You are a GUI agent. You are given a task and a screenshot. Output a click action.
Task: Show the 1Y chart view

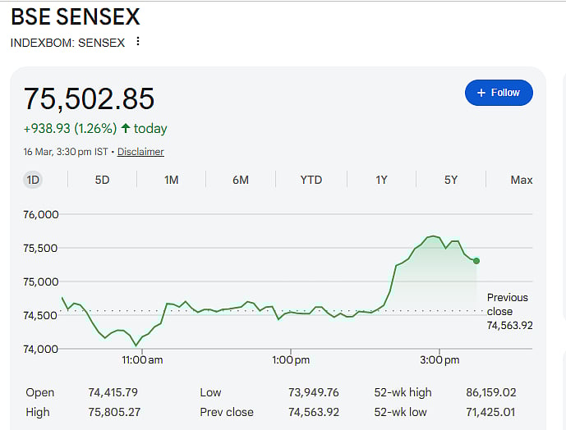[381, 180]
